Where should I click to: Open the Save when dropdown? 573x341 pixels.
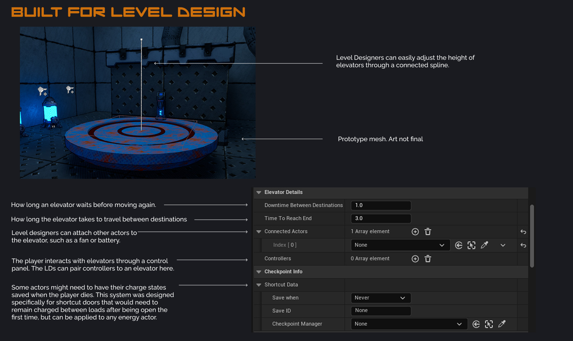tap(380, 298)
